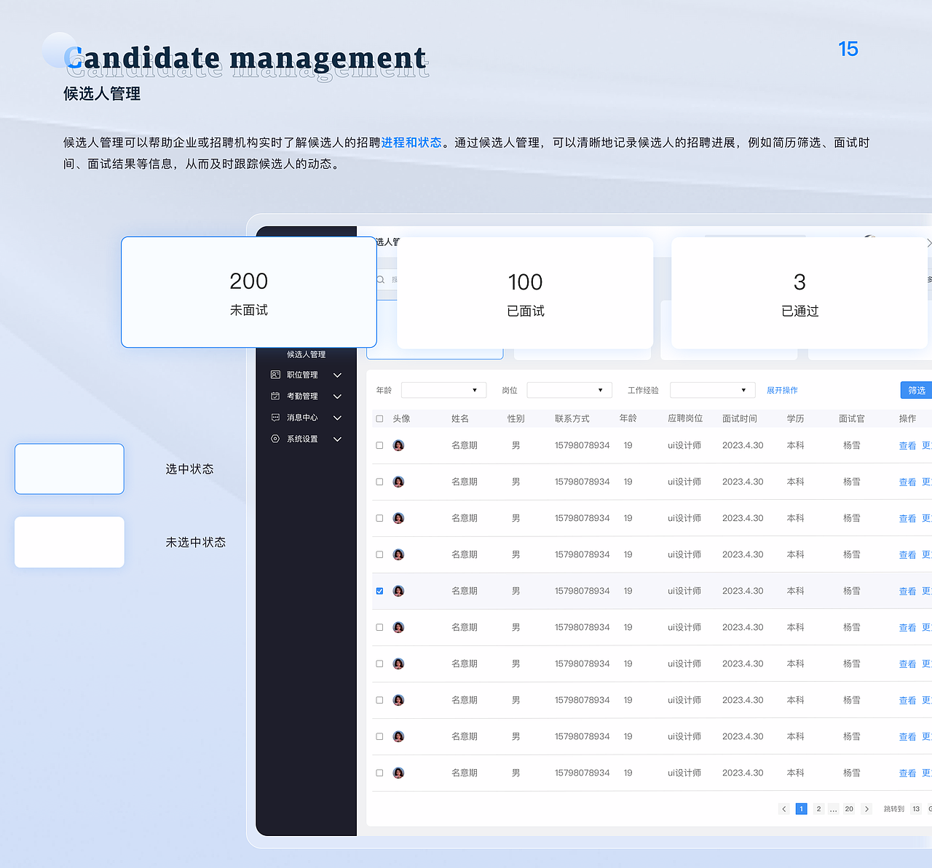This screenshot has width=932, height=868.
Task: Click the blue 进程和状态 text
Action: (x=411, y=143)
